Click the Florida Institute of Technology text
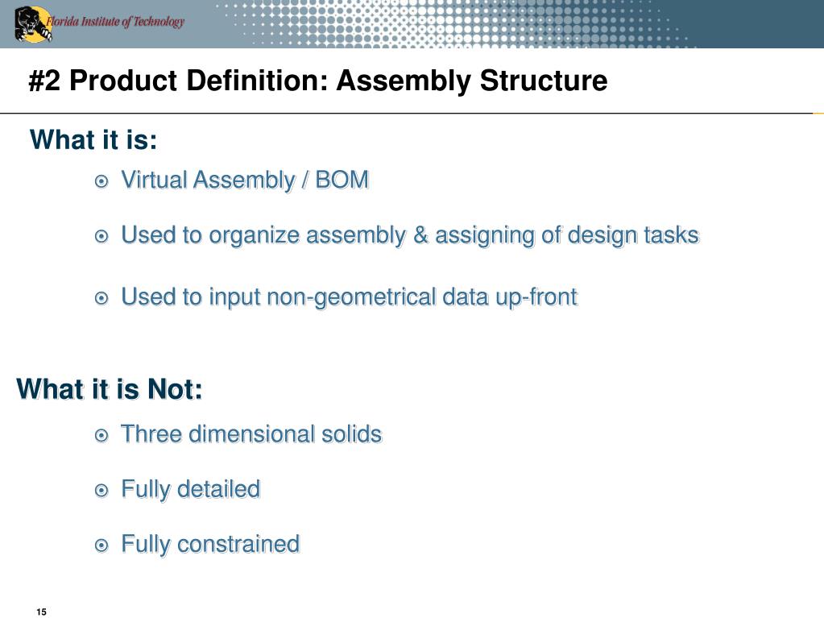The height and width of the screenshot is (618, 824). pyautogui.click(x=115, y=22)
